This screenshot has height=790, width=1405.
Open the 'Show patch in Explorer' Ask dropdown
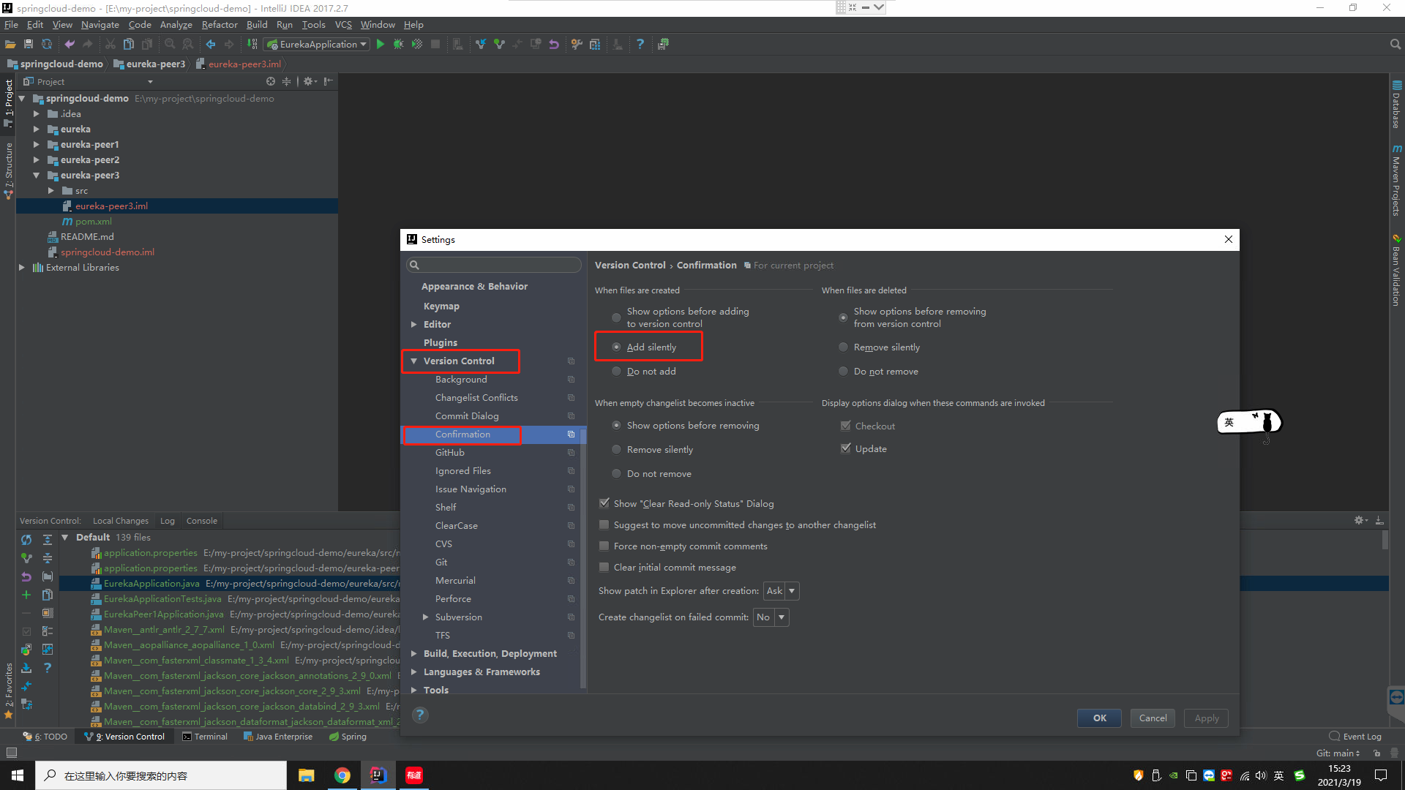tap(781, 590)
